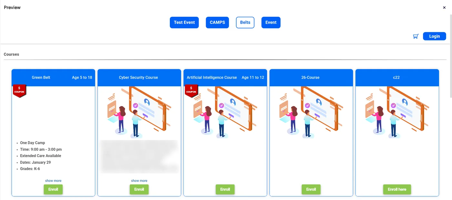Click the 26-Course illustration
Image resolution: width=452 pixels, height=200 pixels.
311,112
